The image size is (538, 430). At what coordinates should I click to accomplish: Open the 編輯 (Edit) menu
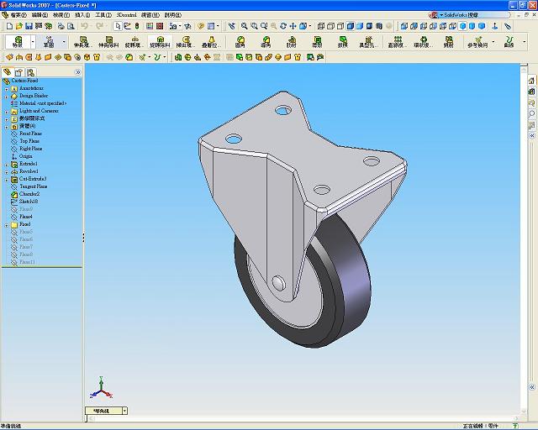pos(40,15)
